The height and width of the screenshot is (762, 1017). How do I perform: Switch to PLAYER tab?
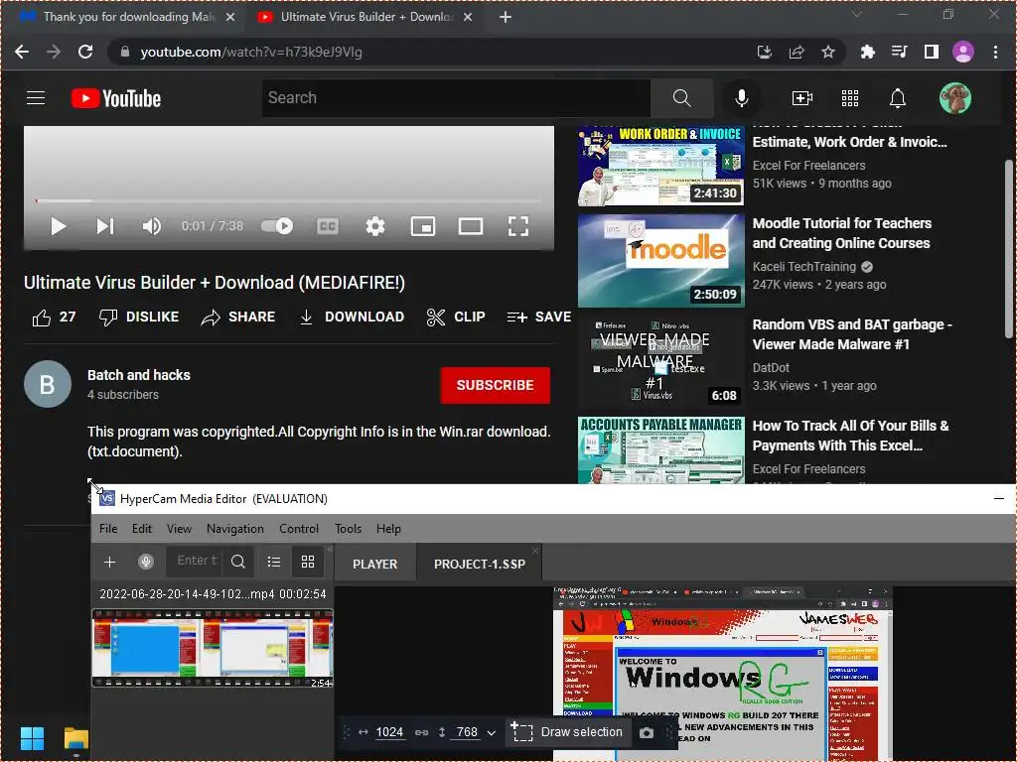[x=374, y=565]
